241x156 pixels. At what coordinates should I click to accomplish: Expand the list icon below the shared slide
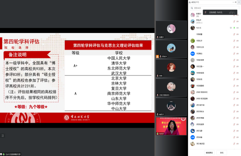3,136
